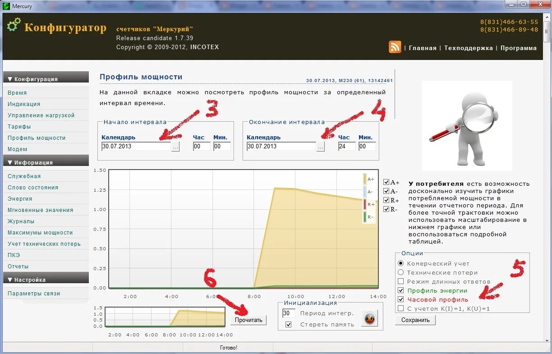Click the R+ red legend swatch

pyautogui.click(x=365, y=204)
